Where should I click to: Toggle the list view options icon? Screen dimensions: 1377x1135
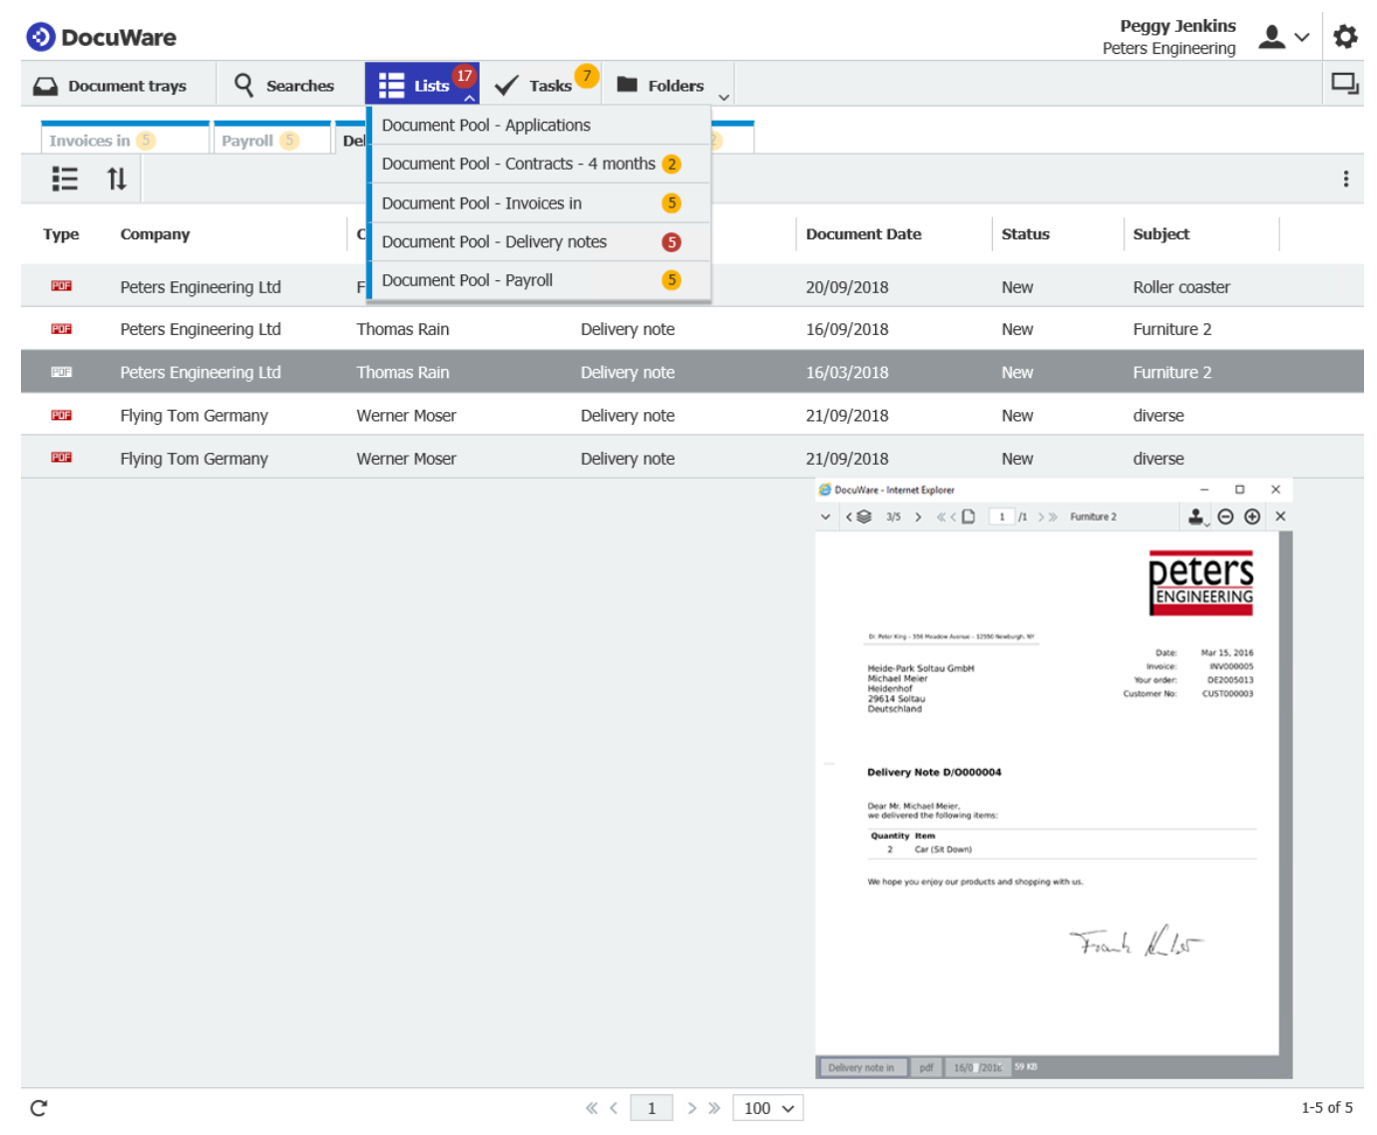pyautogui.click(x=65, y=179)
